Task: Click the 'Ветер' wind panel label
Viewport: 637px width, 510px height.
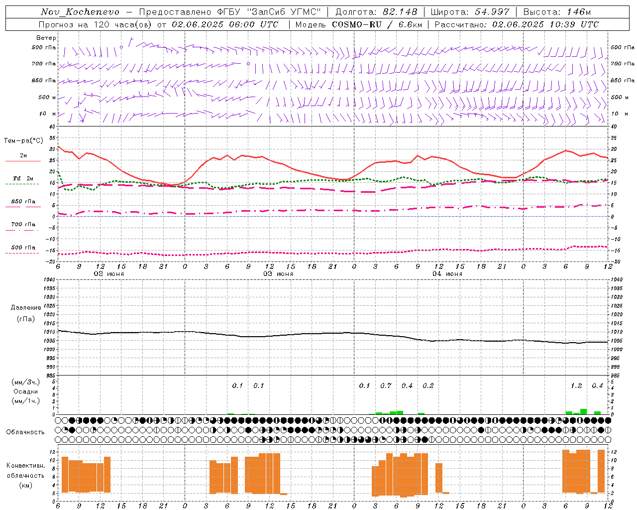Action: tap(46, 38)
